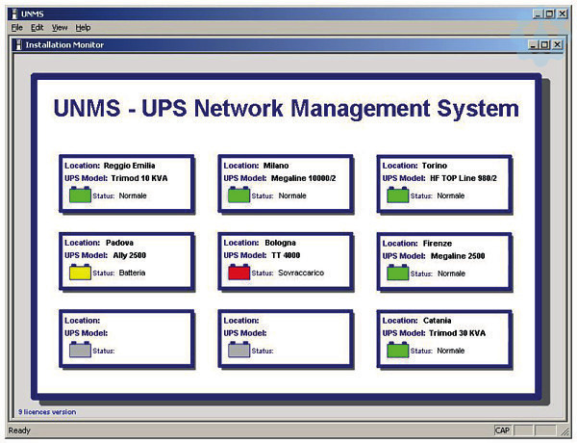Viewport: 577px width, 443px height.
Task: Click the gray battery icon in bottom-middle empty panel
Action: tap(238, 350)
